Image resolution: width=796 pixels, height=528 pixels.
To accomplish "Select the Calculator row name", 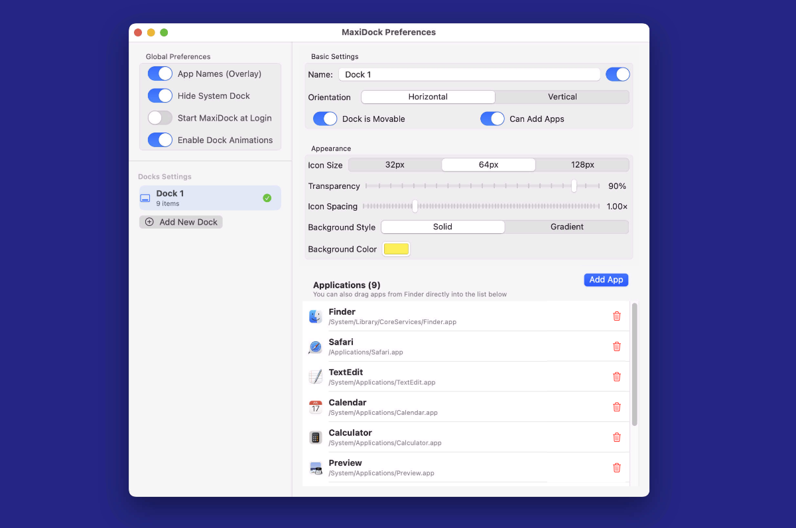I will [x=350, y=433].
